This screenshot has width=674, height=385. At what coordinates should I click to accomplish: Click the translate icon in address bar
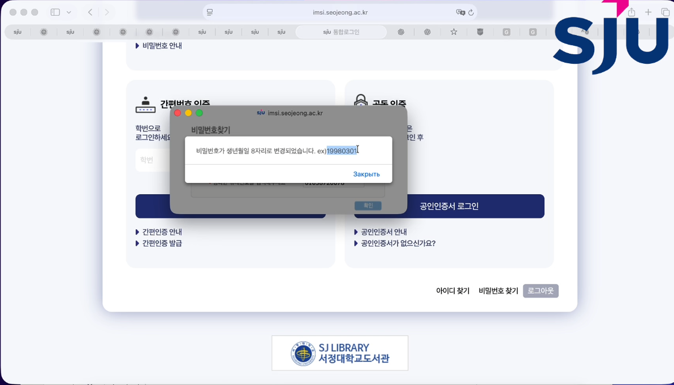click(460, 12)
